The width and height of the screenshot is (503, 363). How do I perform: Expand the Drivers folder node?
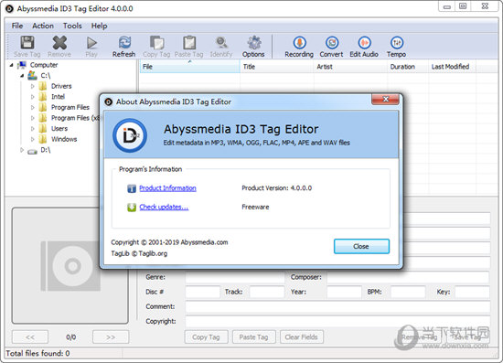pos(32,86)
